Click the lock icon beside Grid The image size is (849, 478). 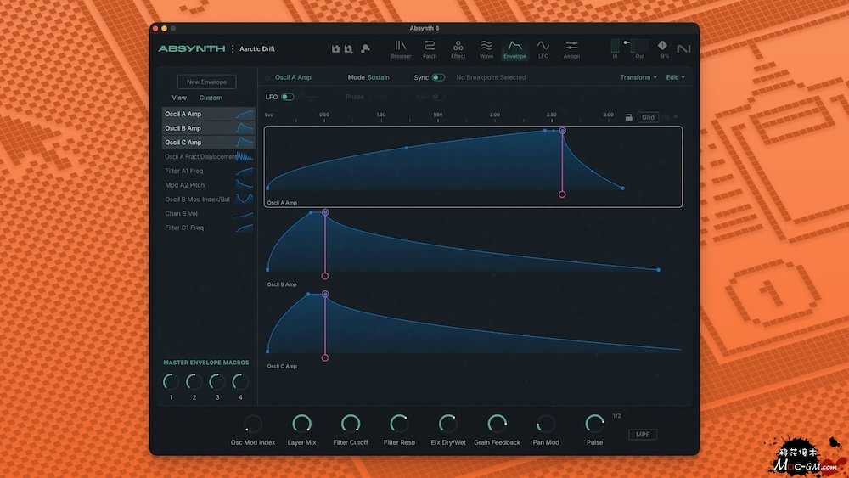tap(628, 117)
